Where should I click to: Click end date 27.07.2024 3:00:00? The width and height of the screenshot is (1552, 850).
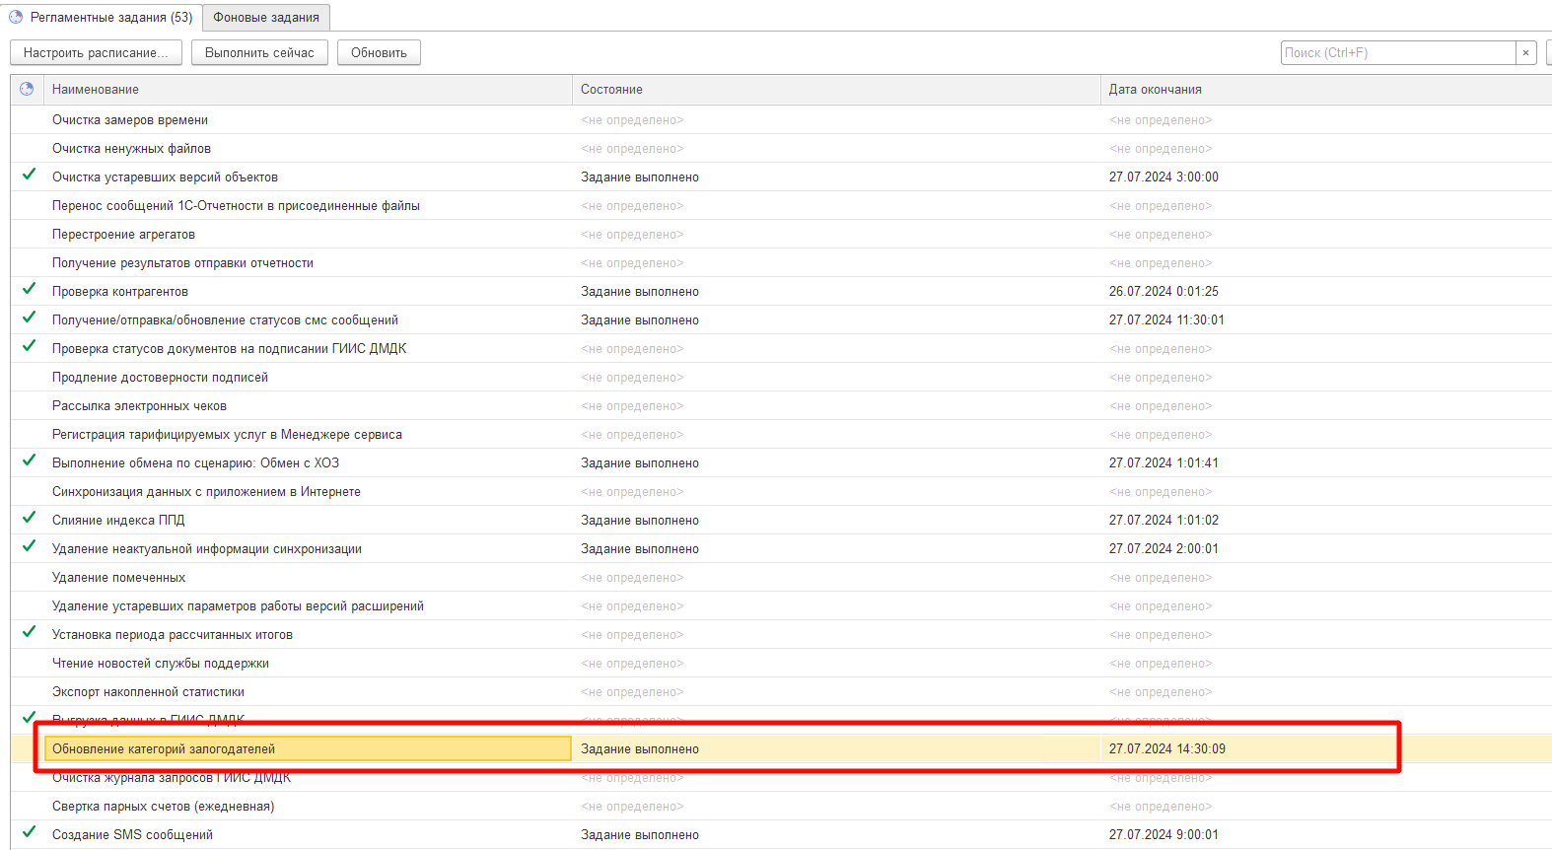point(1164,177)
